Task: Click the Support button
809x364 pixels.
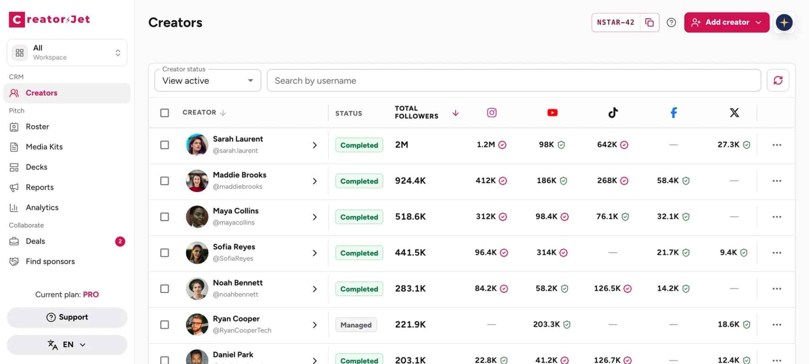Action: [67, 317]
